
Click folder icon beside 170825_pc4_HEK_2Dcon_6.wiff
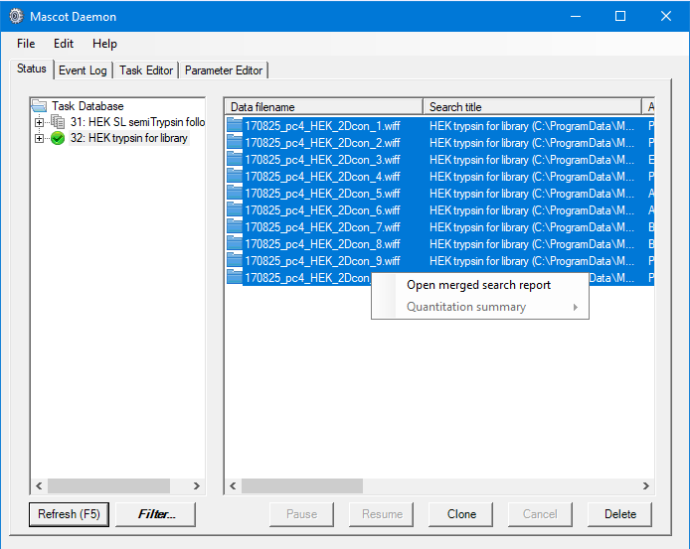pos(235,210)
